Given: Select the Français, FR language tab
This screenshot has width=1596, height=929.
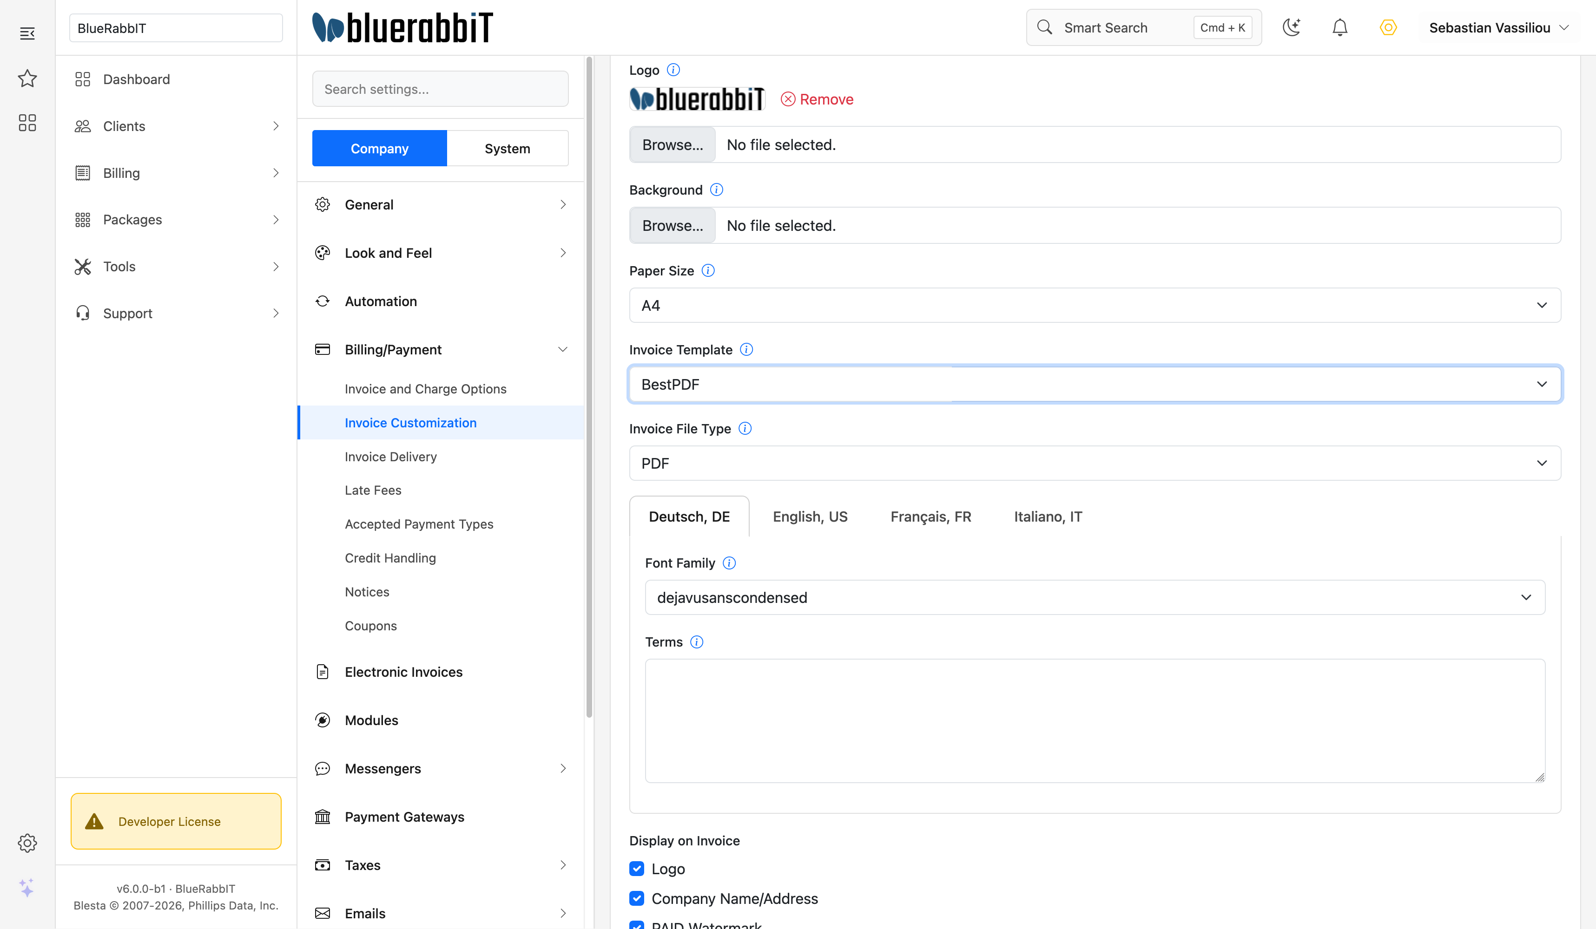Looking at the screenshot, I should 930,517.
